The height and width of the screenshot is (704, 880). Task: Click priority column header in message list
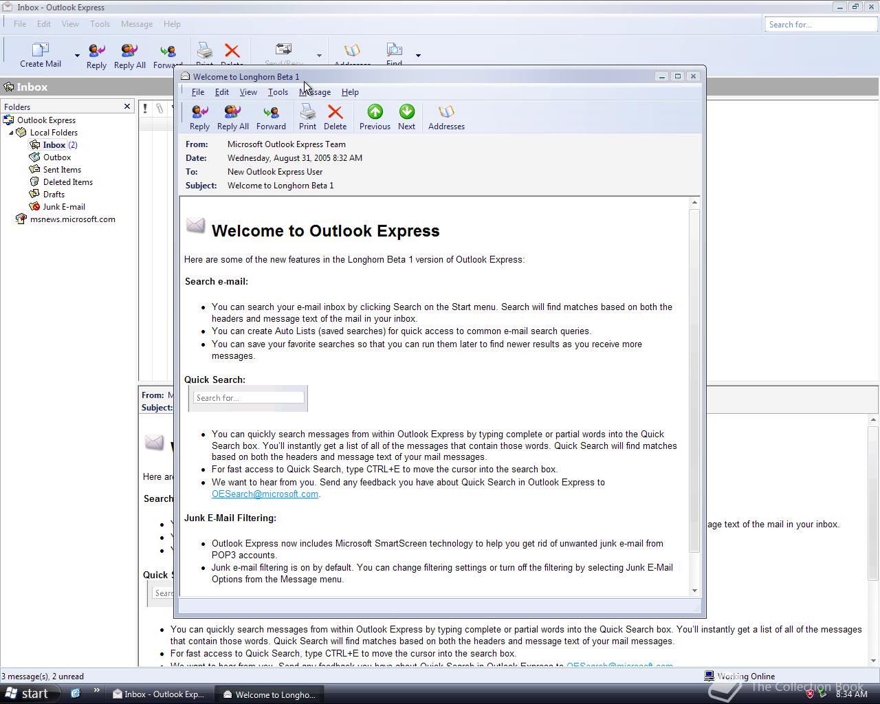(x=145, y=108)
